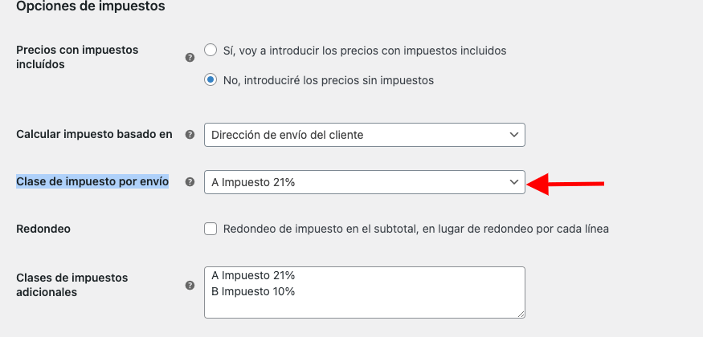
Task: Click chevron arrow on Calcular impuesto dropdown
Action: point(514,135)
